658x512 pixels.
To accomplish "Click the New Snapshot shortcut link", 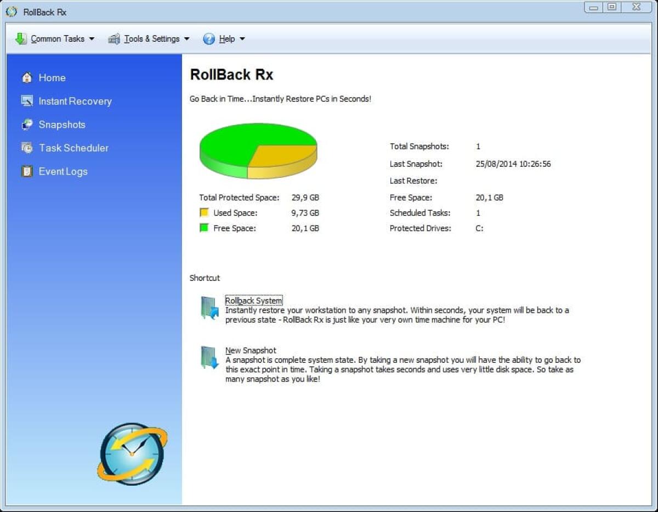I will 250,350.
